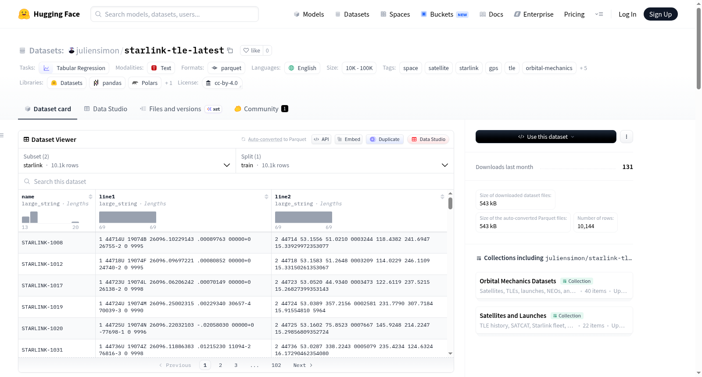Open Docs in top navigation
Image resolution: width=702 pixels, height=377 pixels.
[x=491, y=14]
